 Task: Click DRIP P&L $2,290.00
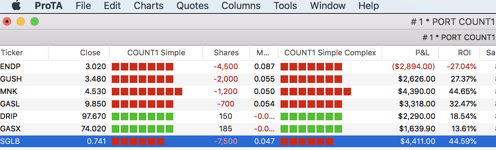click(417, 116)
